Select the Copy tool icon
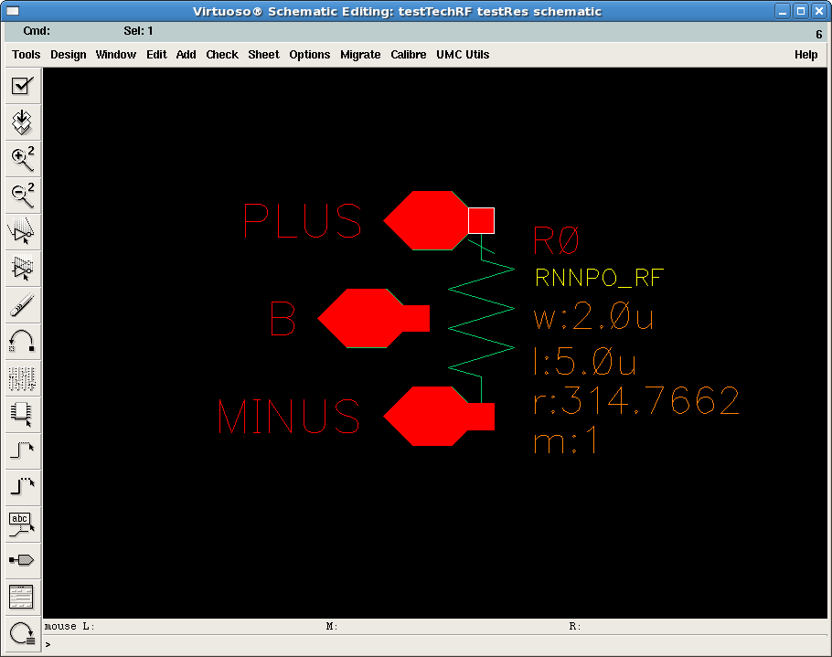 click(22, 269)
